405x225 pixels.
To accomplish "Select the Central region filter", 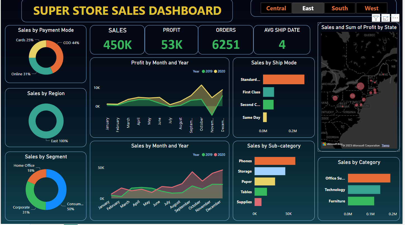I will pos(276,8).
